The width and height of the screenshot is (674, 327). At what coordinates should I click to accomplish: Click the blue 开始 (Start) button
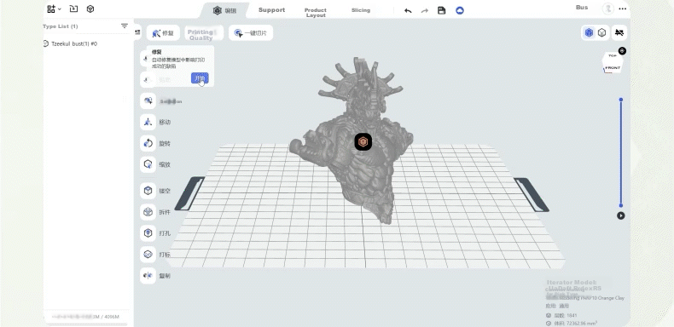200,78
